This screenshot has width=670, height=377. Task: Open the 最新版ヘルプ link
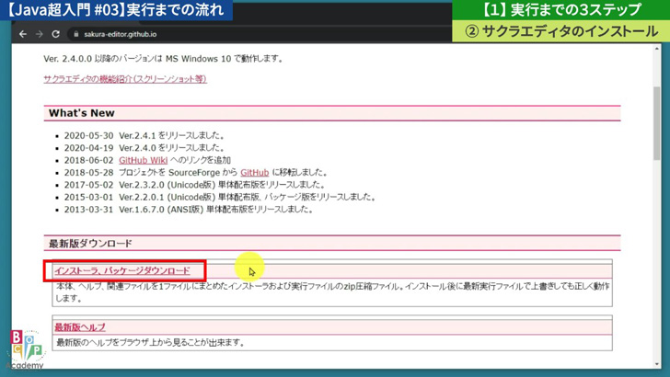click(80, 327)
